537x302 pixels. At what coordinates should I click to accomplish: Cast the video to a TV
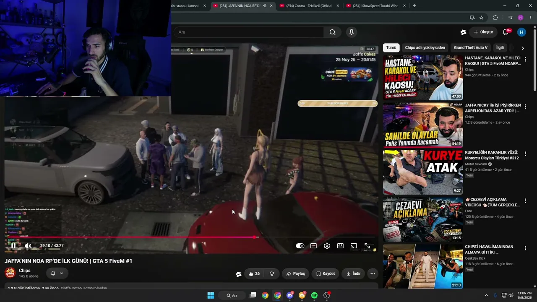click(354, 246)
